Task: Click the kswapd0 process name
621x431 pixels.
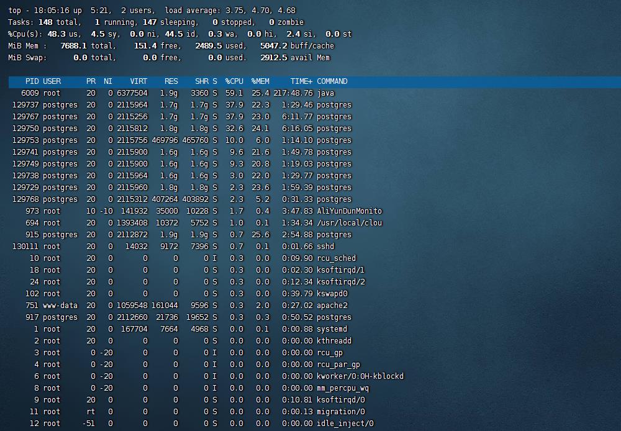Action: pos(332,294)
